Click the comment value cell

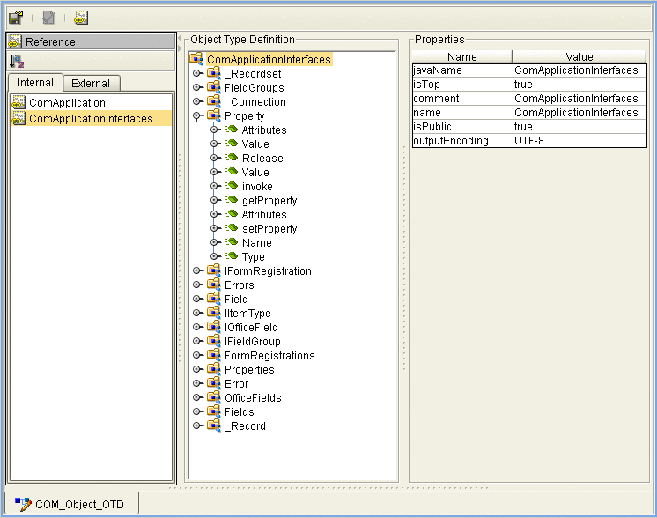pos(579,98)
